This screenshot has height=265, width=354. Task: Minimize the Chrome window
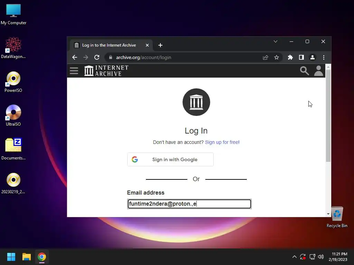pos(291,41)
